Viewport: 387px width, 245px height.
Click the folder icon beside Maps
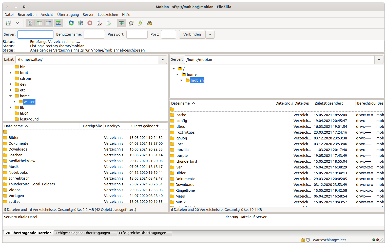click(172, 196)
